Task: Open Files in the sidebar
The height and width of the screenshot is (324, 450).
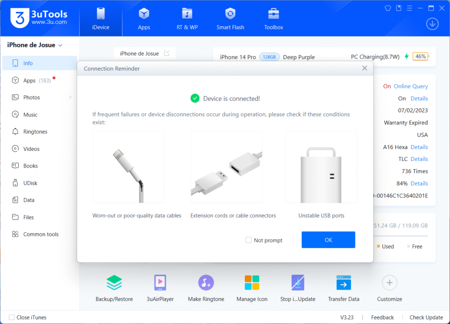Action: point(40,217)
